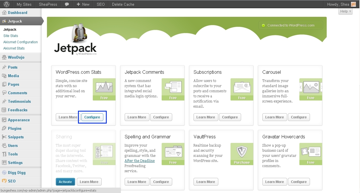Click the SEO sidebar icon

coord(4,181)
